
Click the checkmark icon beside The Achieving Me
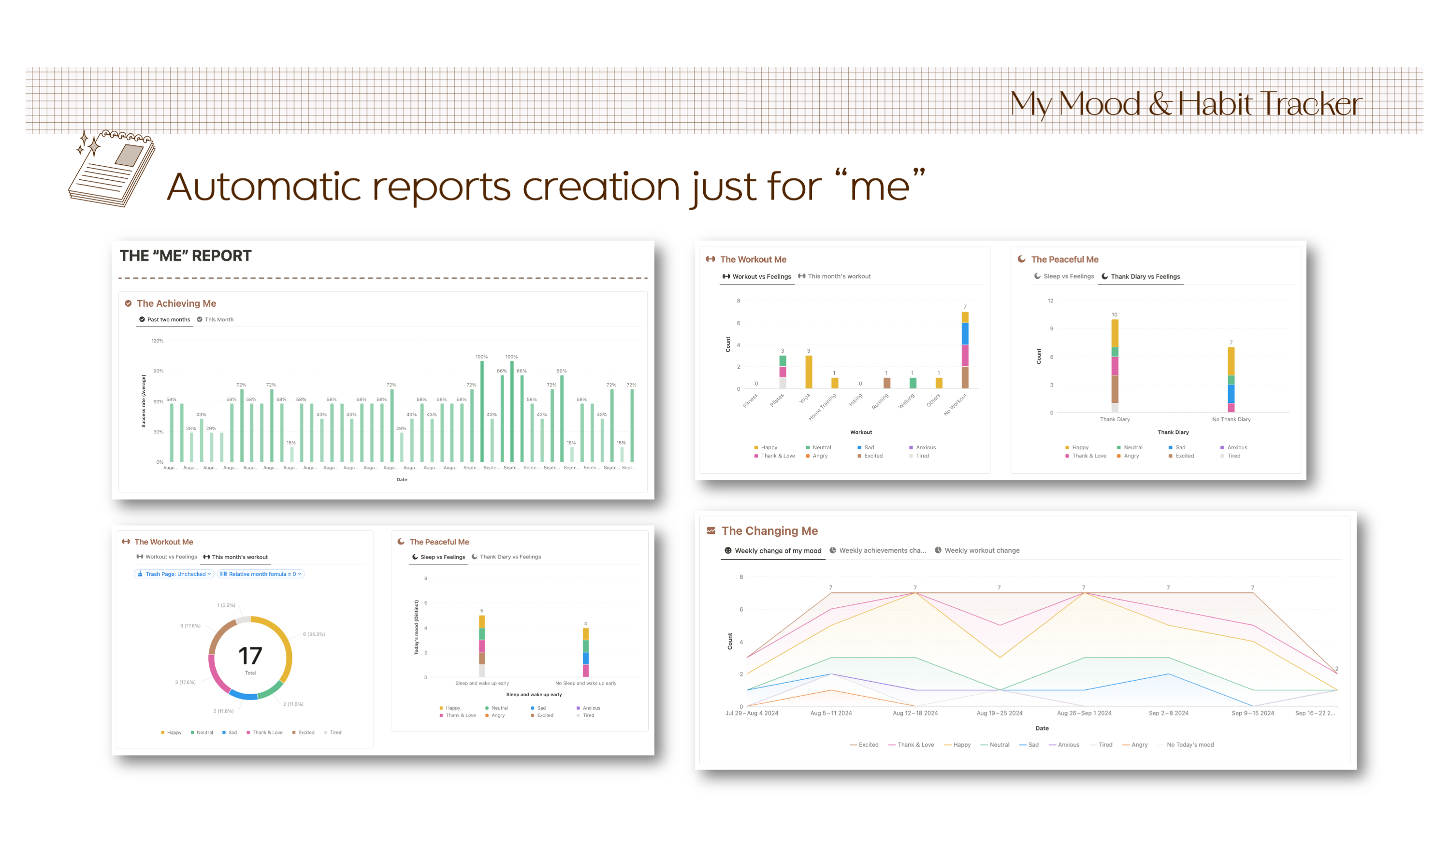point(128,303)
